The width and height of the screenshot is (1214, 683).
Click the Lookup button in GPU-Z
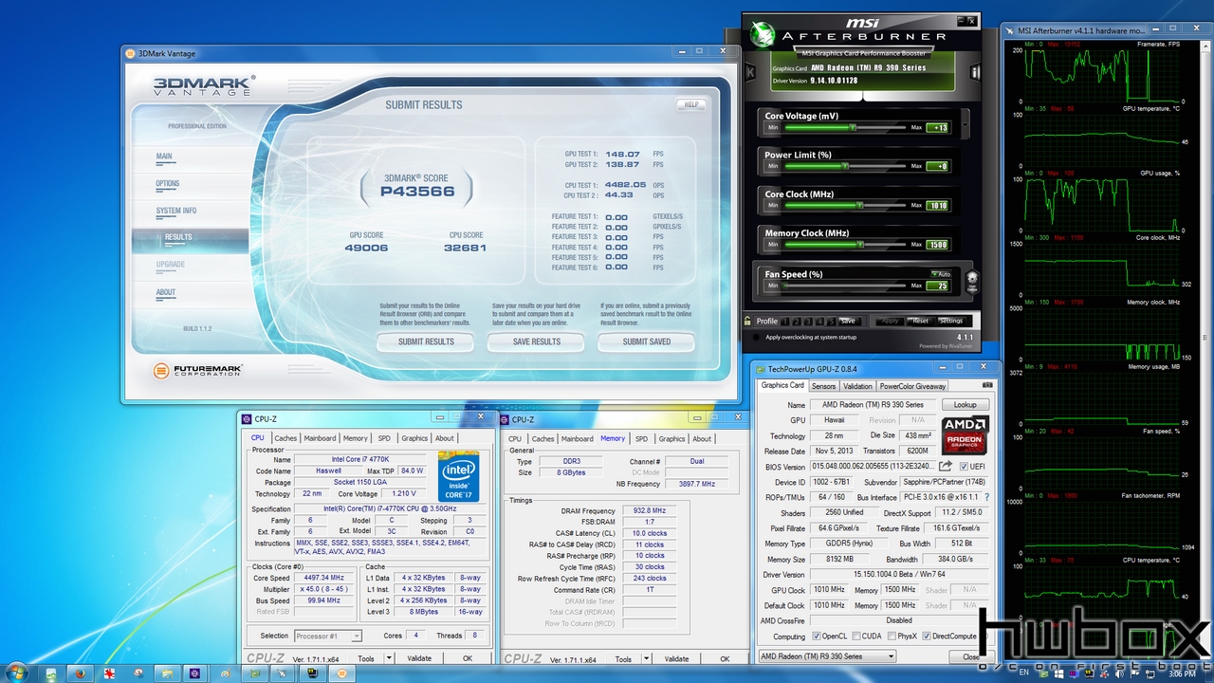965,405
